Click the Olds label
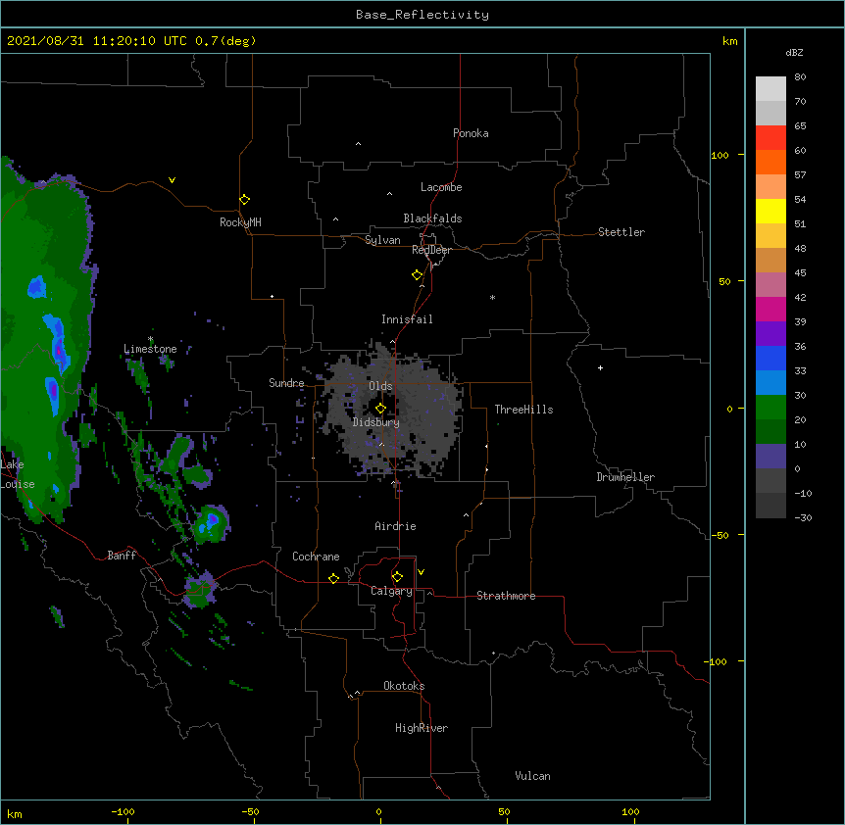 (380, 386)
